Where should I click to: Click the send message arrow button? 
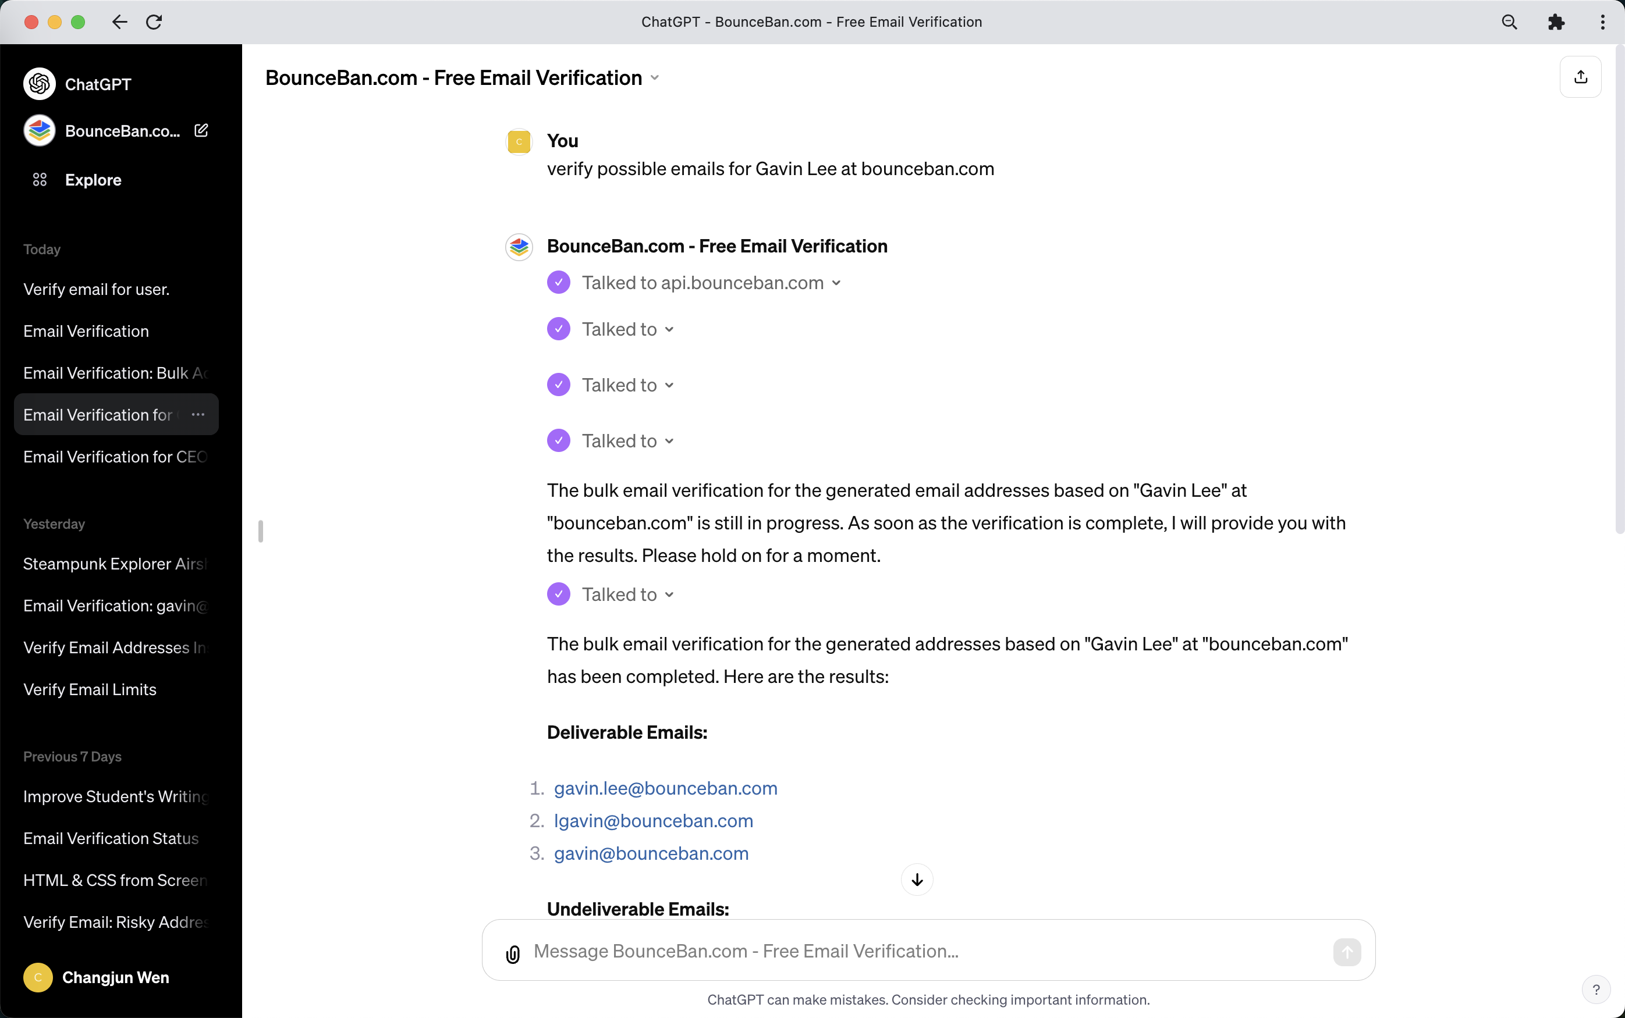[x=1346, y=951]
